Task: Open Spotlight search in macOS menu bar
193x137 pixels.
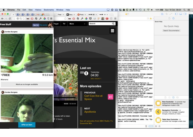Action: click(184, 10)
